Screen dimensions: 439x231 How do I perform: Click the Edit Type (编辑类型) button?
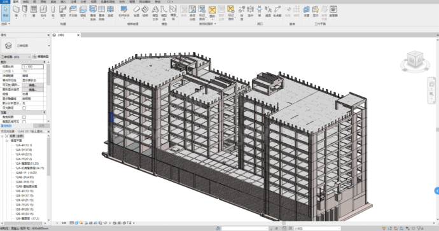[x=41, y=57]
